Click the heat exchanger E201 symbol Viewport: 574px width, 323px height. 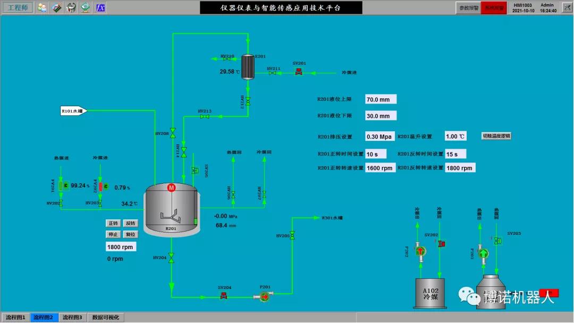pos(247,66)
